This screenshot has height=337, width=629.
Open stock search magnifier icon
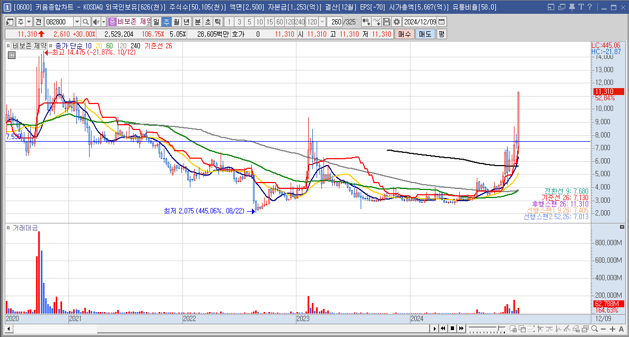point(85,22)
